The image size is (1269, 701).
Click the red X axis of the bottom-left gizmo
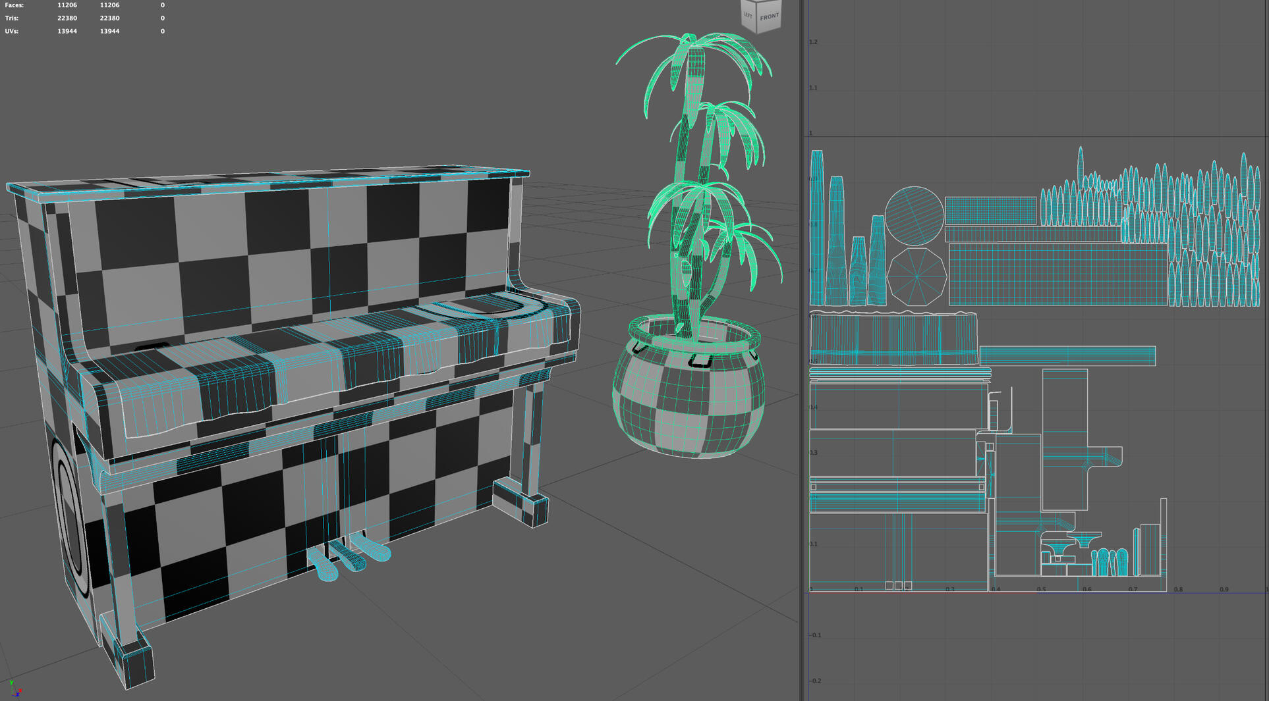point(20,690)
